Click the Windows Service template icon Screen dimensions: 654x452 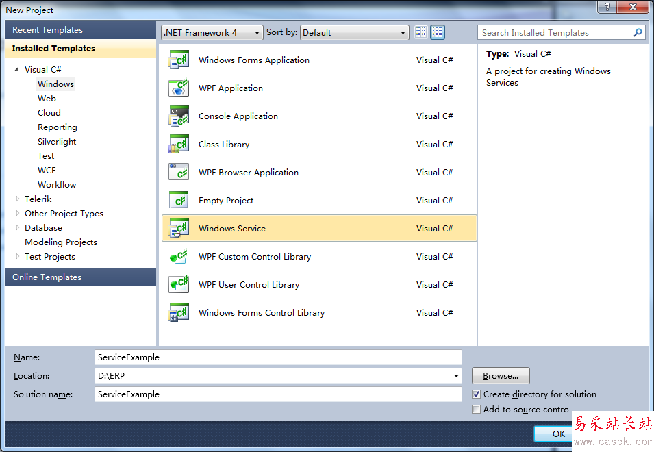pos(179,228)
